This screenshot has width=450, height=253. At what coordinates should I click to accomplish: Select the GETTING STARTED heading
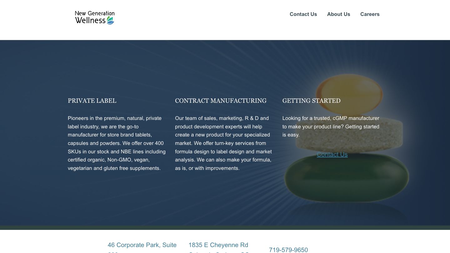click(x=311, y=101)
